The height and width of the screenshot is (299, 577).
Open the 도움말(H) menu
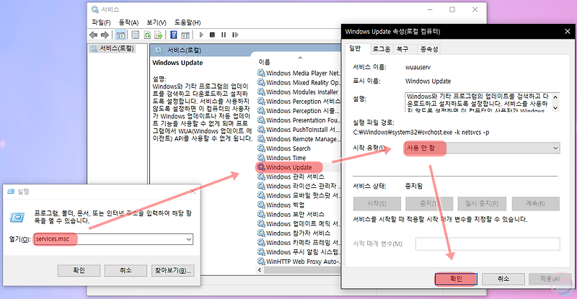[188, 23]
